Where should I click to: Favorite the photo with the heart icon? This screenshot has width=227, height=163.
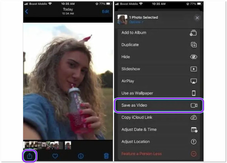pos(55,155)
